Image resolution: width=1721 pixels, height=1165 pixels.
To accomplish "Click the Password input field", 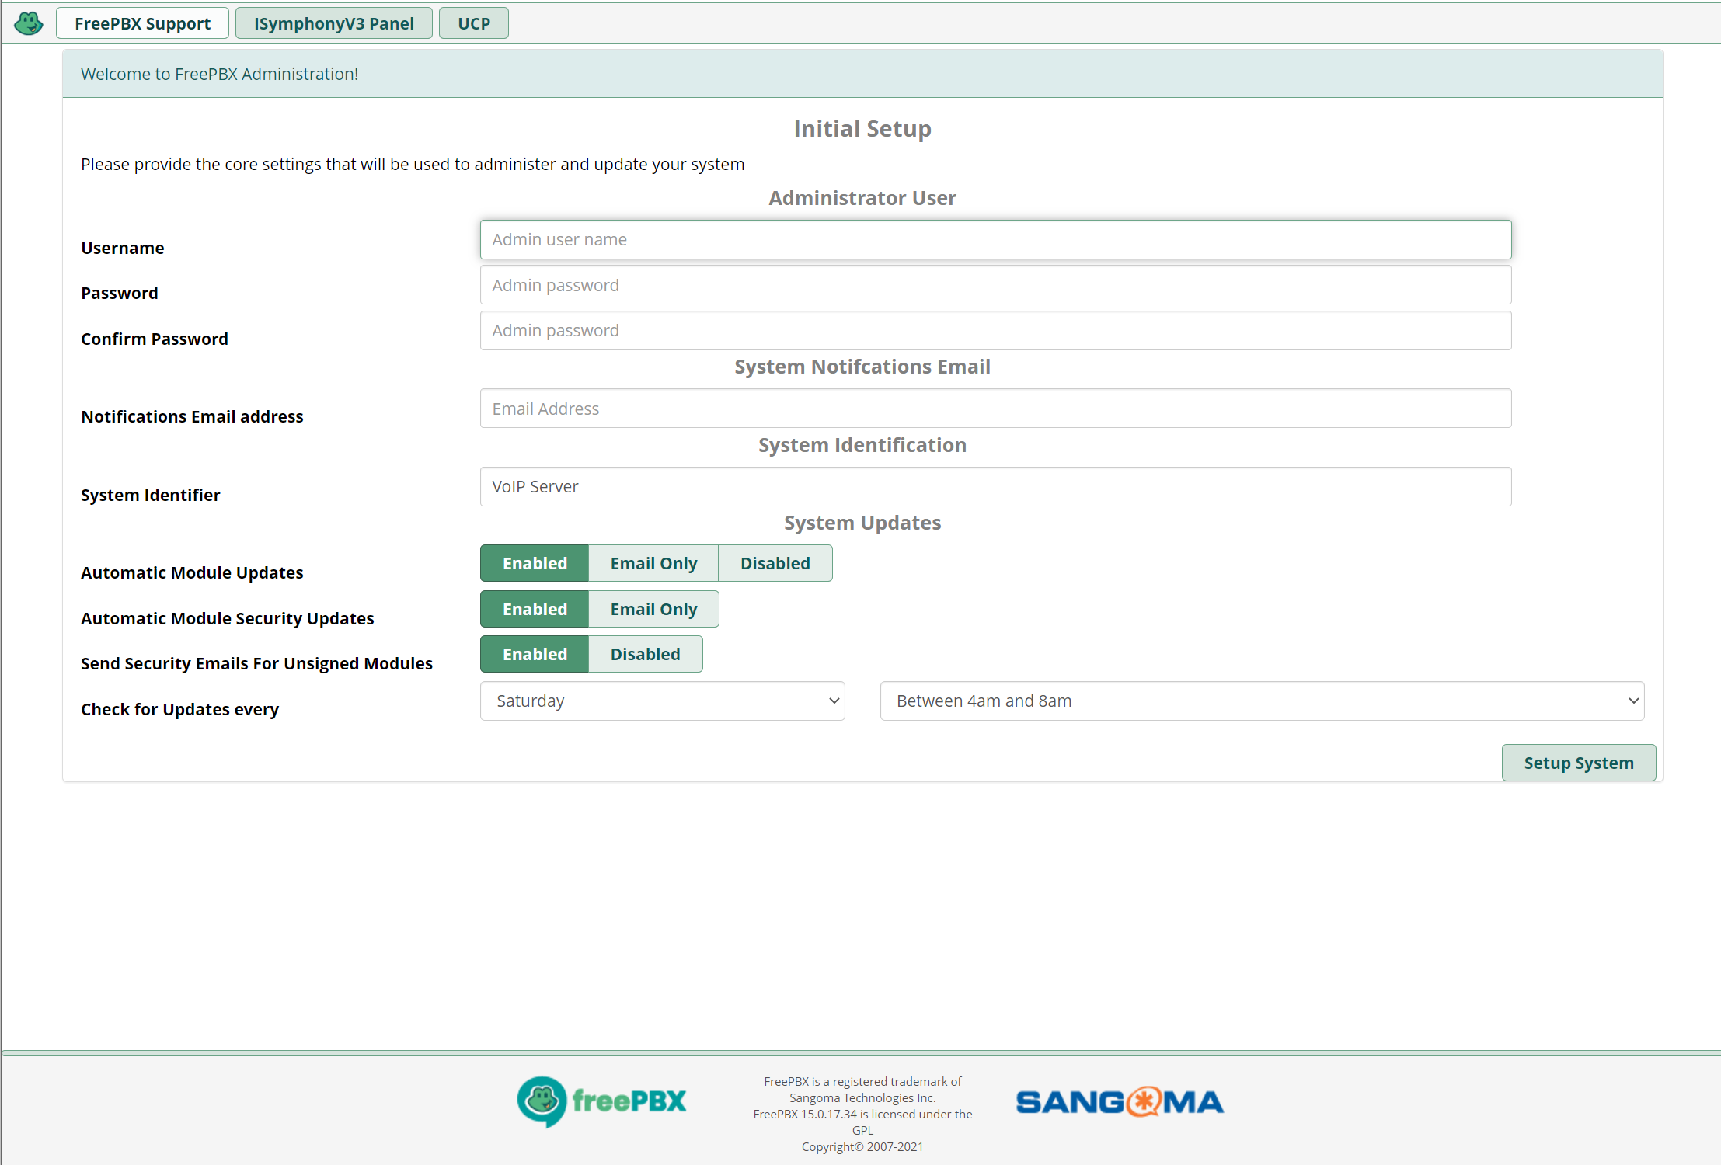I will [995, 285].
